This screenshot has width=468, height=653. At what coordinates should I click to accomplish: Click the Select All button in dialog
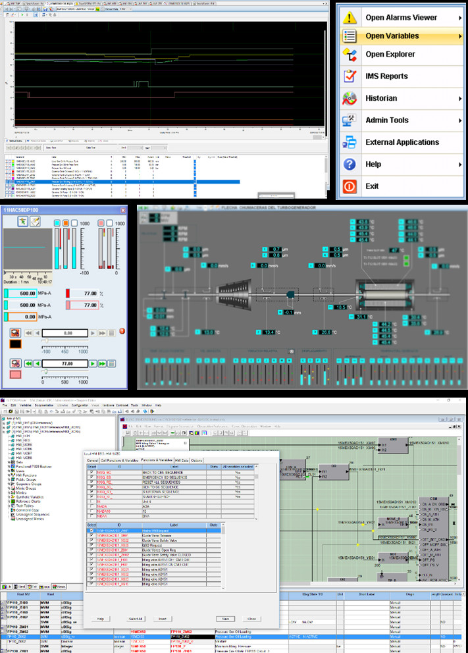135,619
